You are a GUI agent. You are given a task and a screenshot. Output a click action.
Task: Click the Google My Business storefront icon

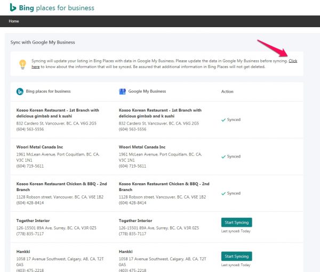pyautogui.click(x=122, y=92)
